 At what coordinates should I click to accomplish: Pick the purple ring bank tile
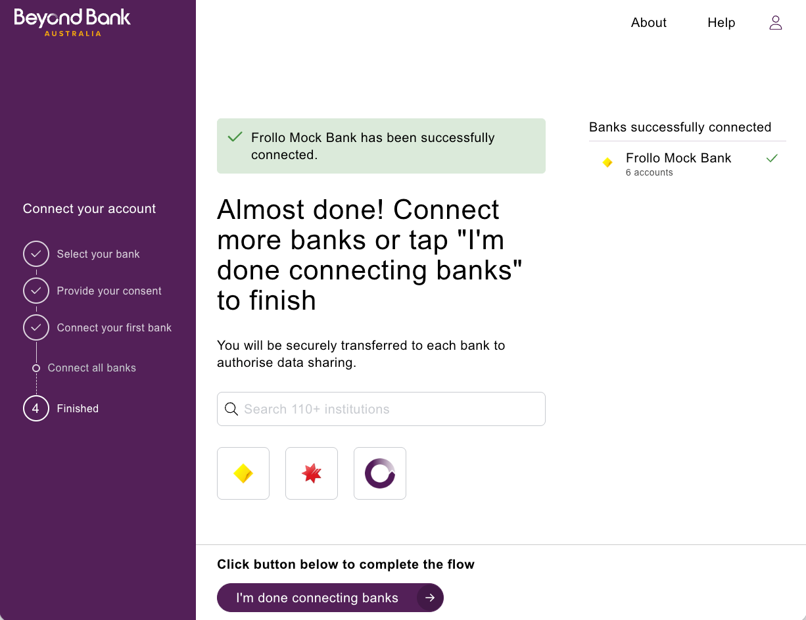380,473
